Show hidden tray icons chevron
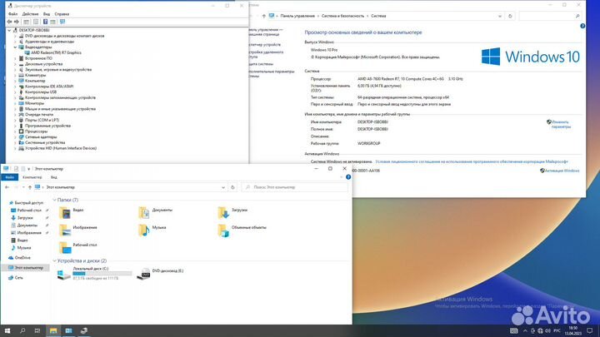 coord(525,331)
